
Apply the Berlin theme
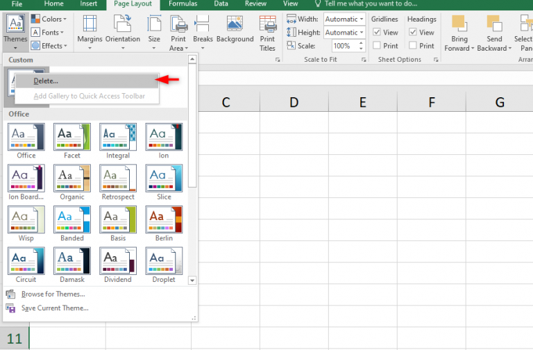click(164, 224)
